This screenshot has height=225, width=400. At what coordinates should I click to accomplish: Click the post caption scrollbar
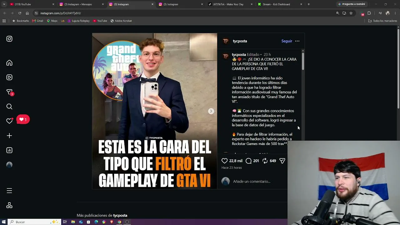tap(303, 61)
